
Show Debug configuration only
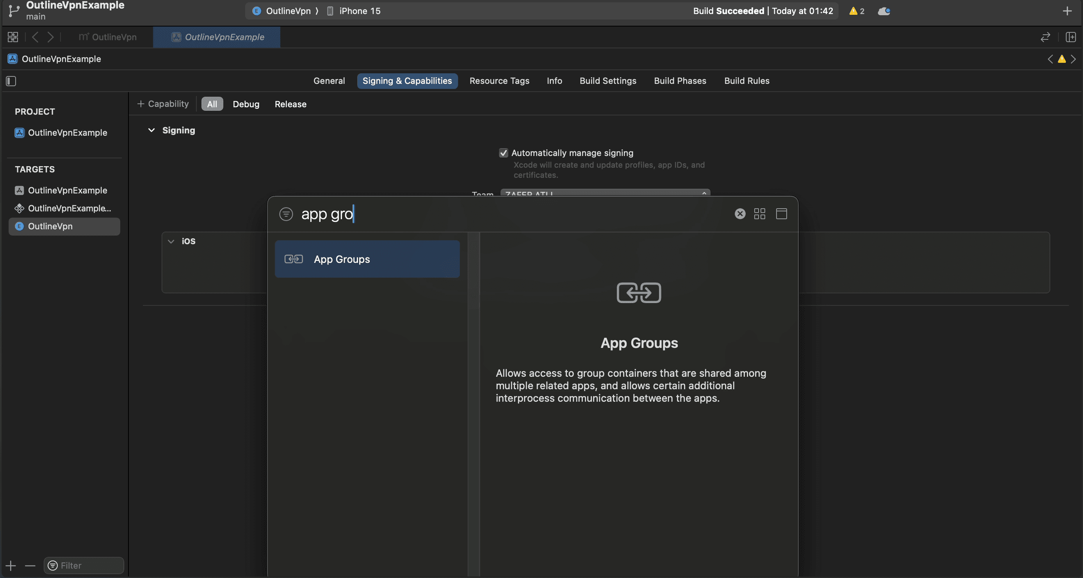(x=246, y=104)
